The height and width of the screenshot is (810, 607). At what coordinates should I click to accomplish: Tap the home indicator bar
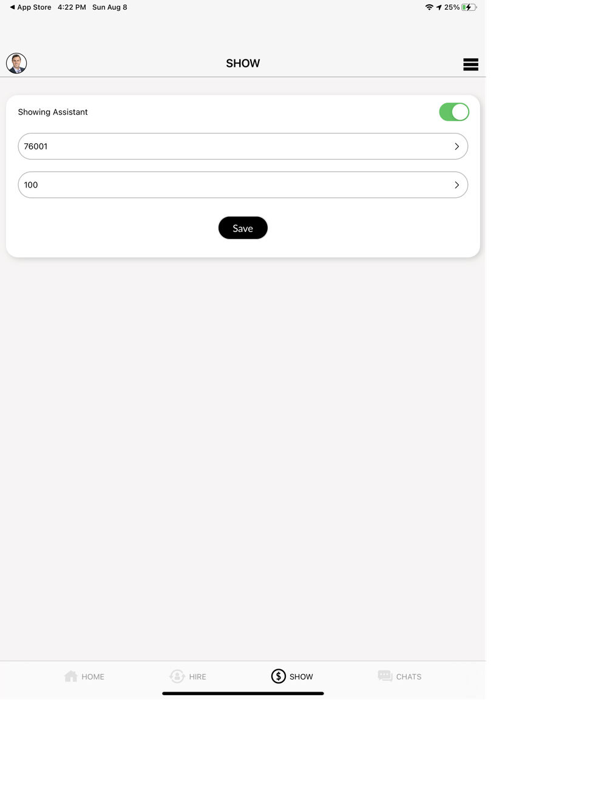coord(243,693)
